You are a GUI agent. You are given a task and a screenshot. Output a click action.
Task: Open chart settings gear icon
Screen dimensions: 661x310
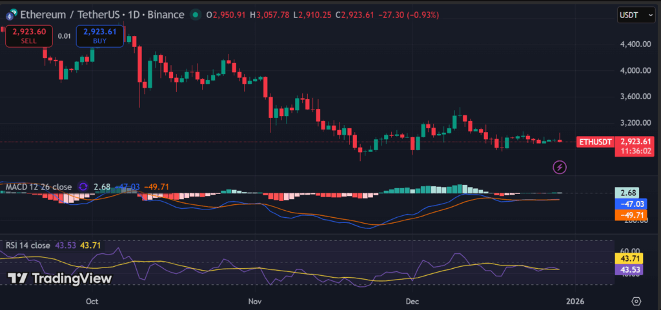pos(636,301)
